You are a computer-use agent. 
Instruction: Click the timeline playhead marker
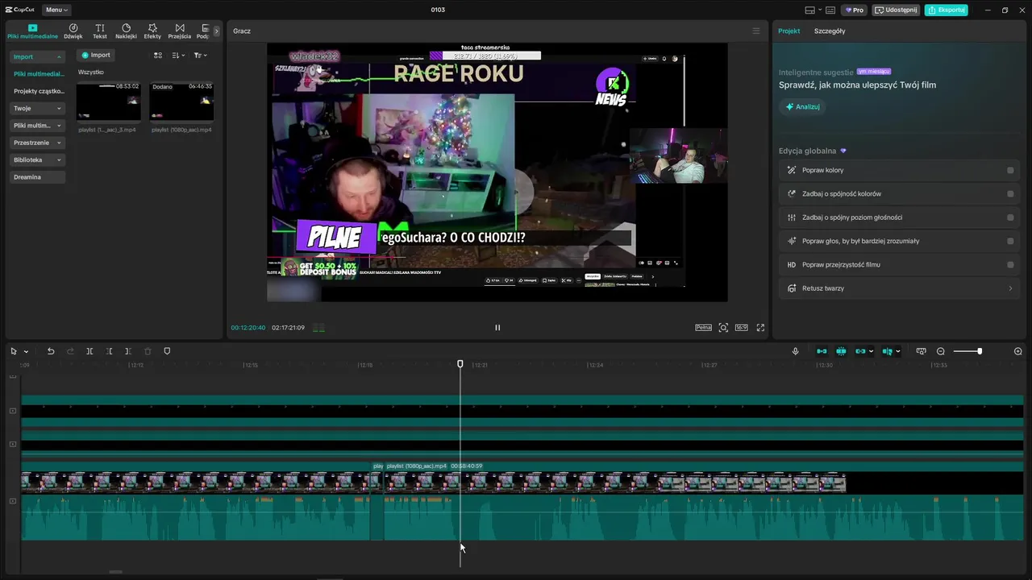(460, 364)
